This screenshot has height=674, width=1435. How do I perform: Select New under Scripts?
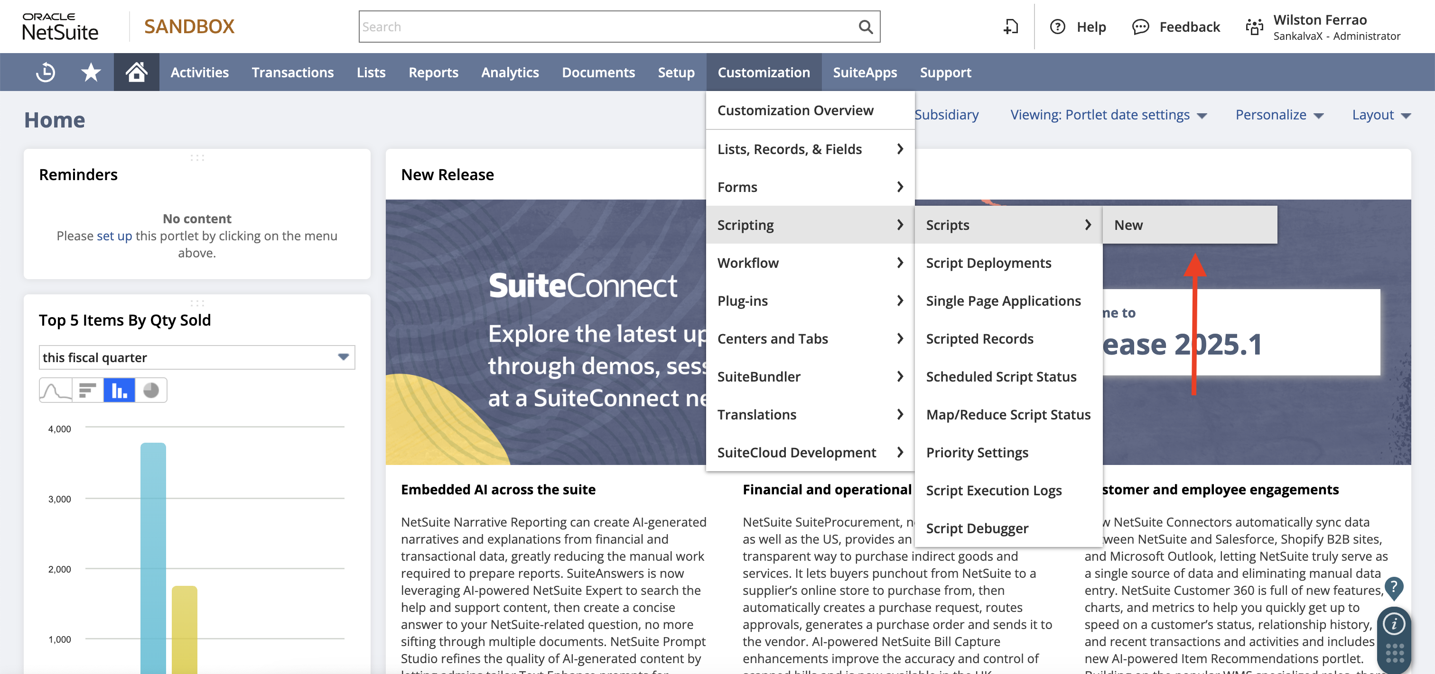pyautogui.click(x=1190, y=225)
